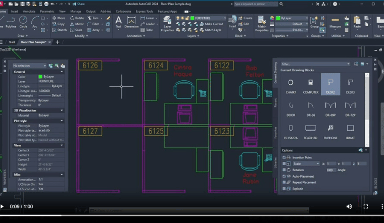Open a new drawing tab with plus
The height and width of the screenshot is (223, 384).
[x=58, y=42]
